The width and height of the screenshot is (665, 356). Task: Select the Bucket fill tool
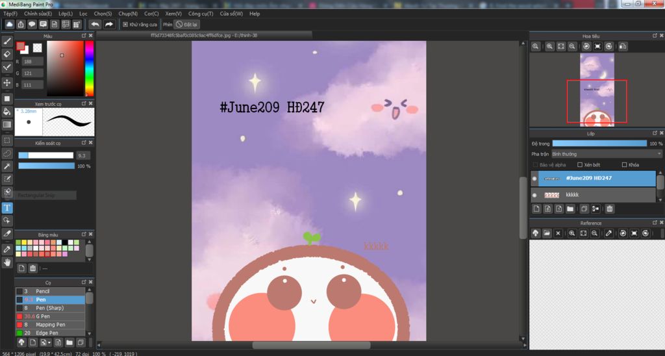point(6,112)
